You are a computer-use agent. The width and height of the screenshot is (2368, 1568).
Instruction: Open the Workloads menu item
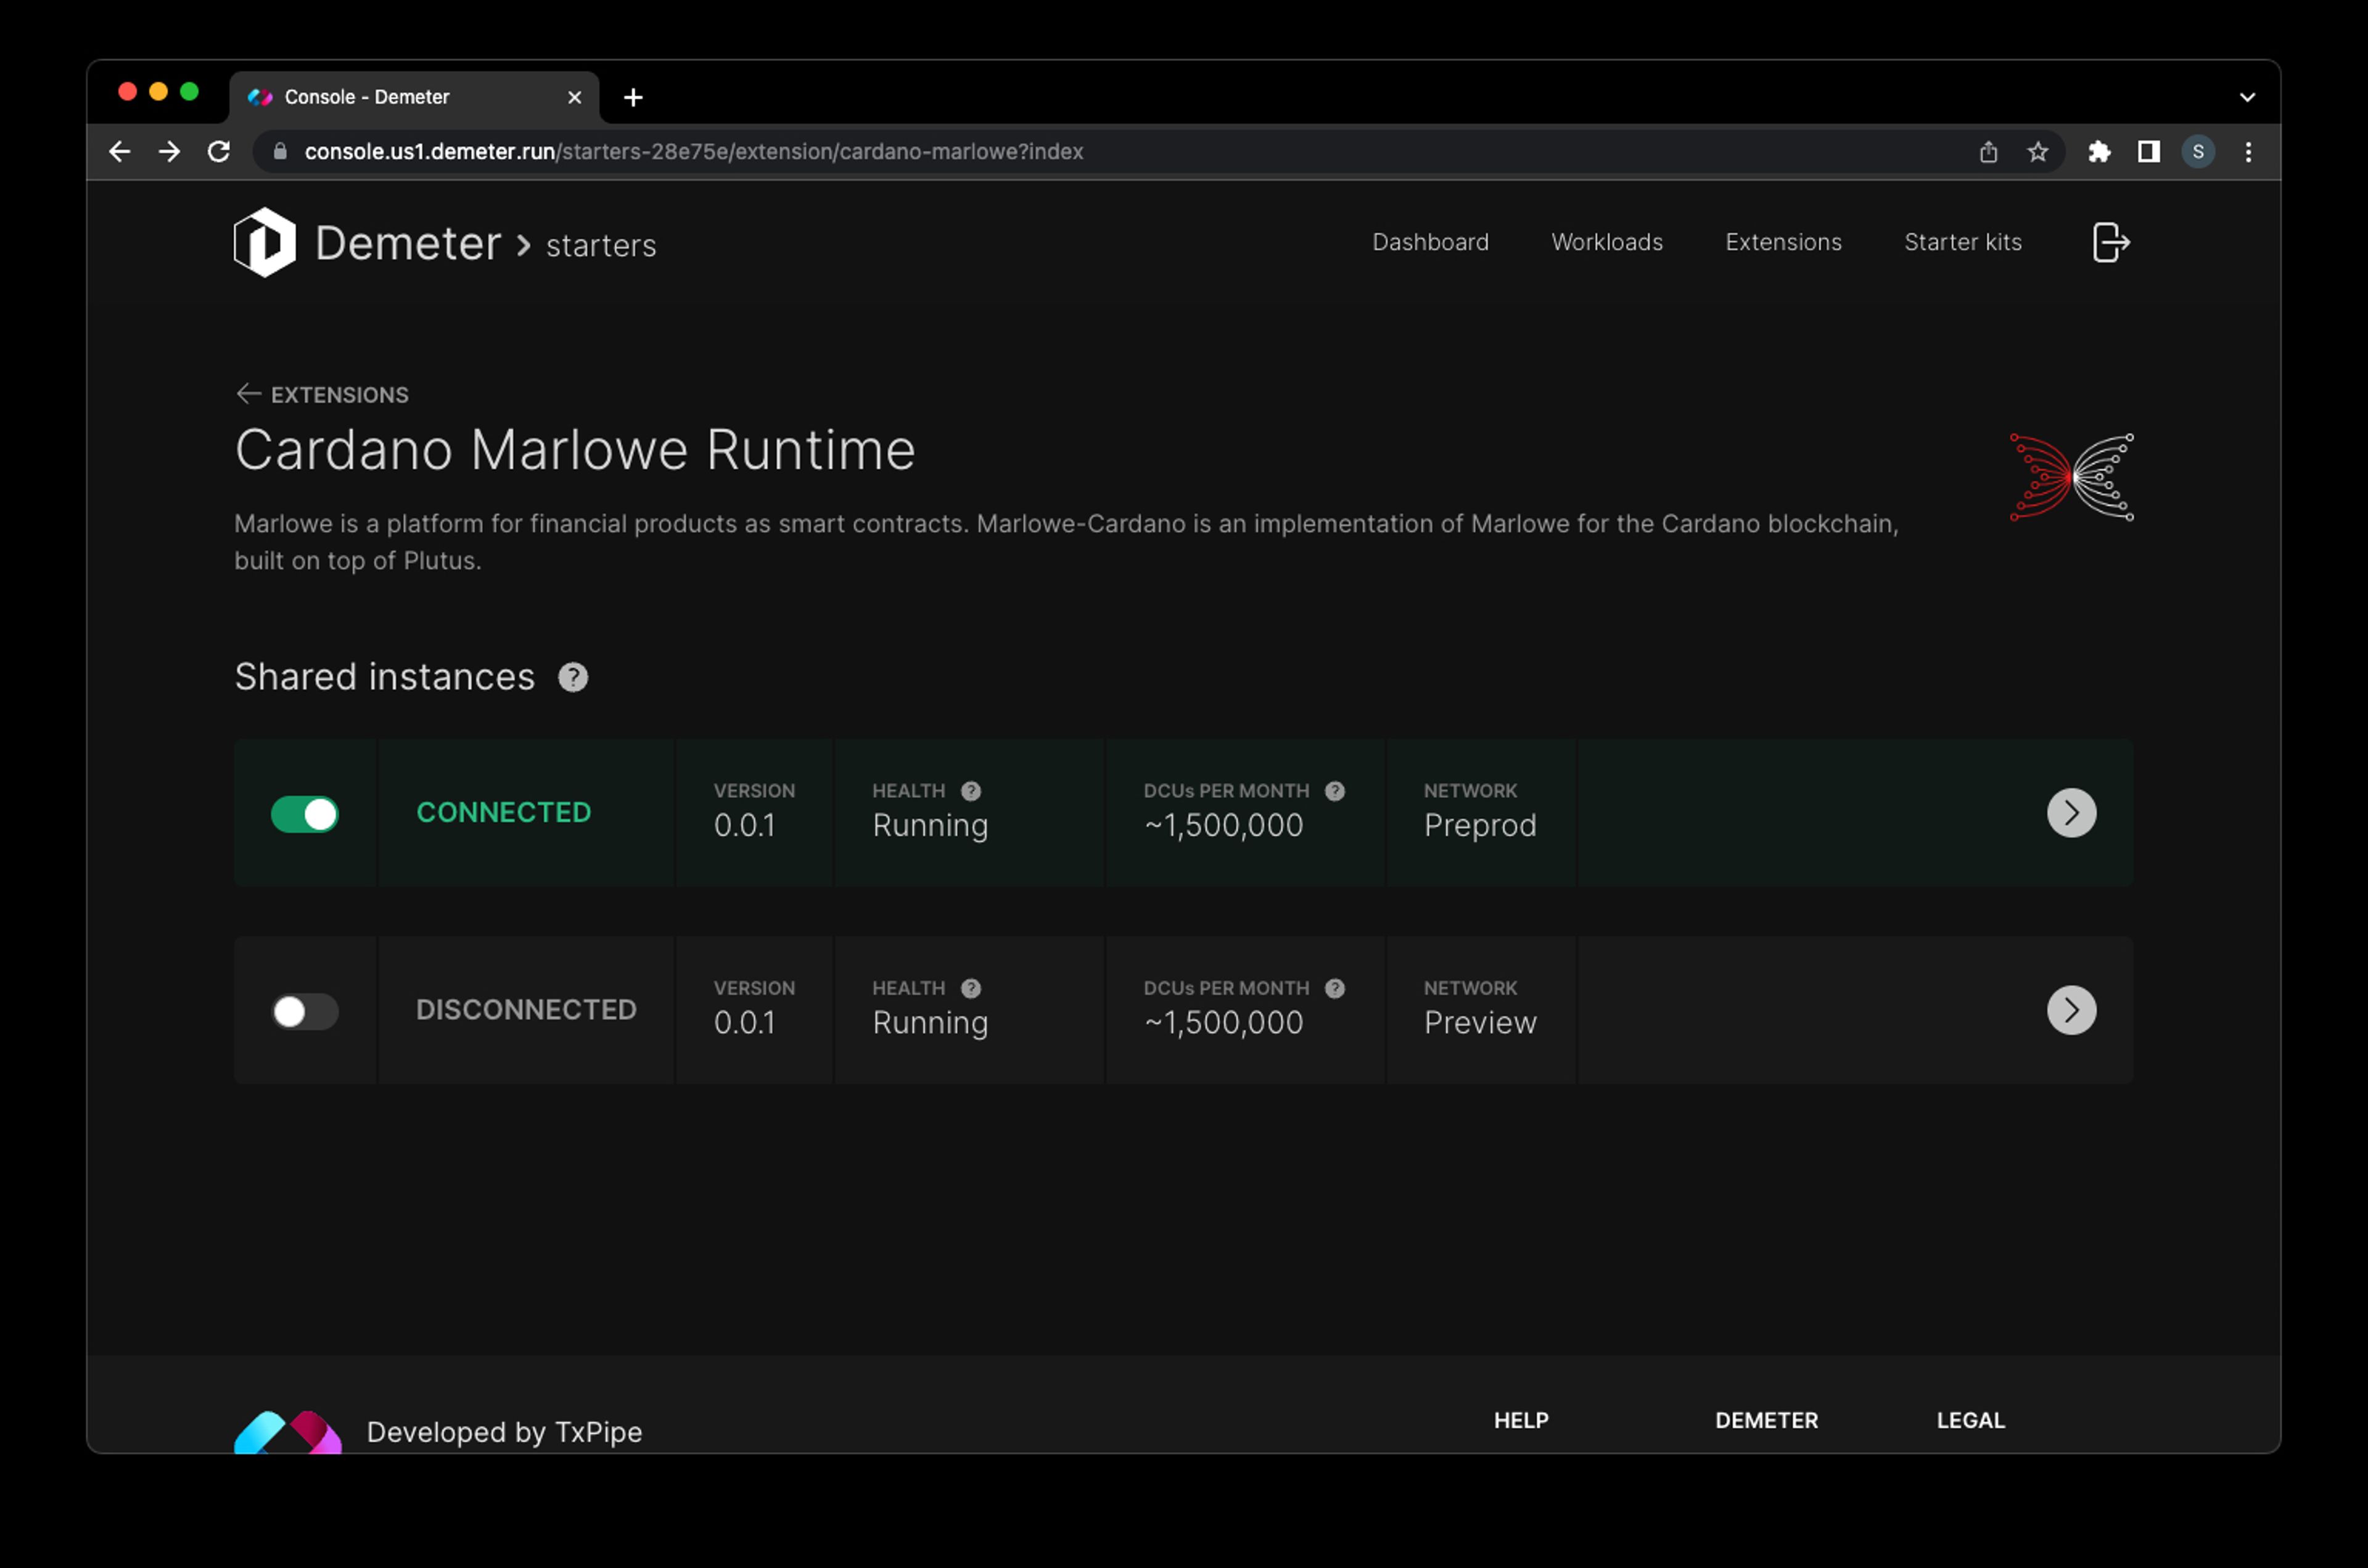pyautogui.click(x=1606, y=242)
